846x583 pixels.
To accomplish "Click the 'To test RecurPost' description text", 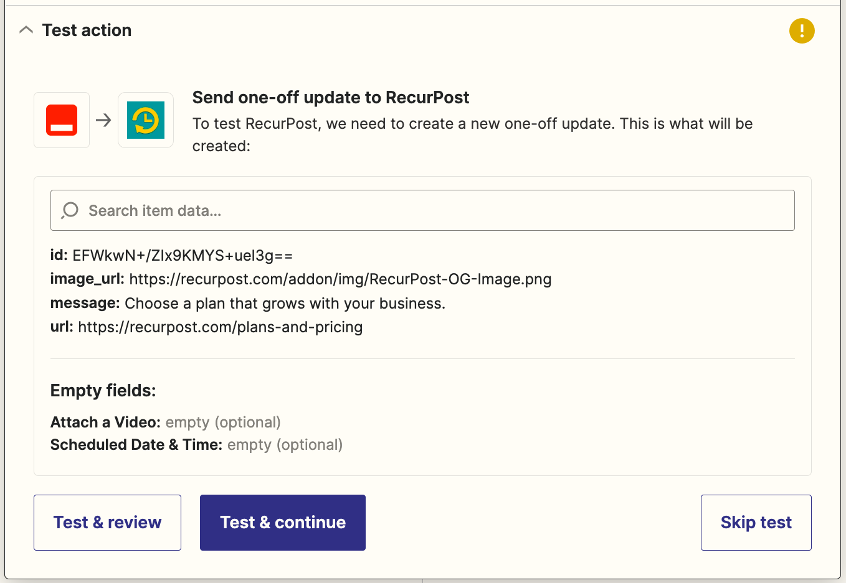I will [472, 135].
